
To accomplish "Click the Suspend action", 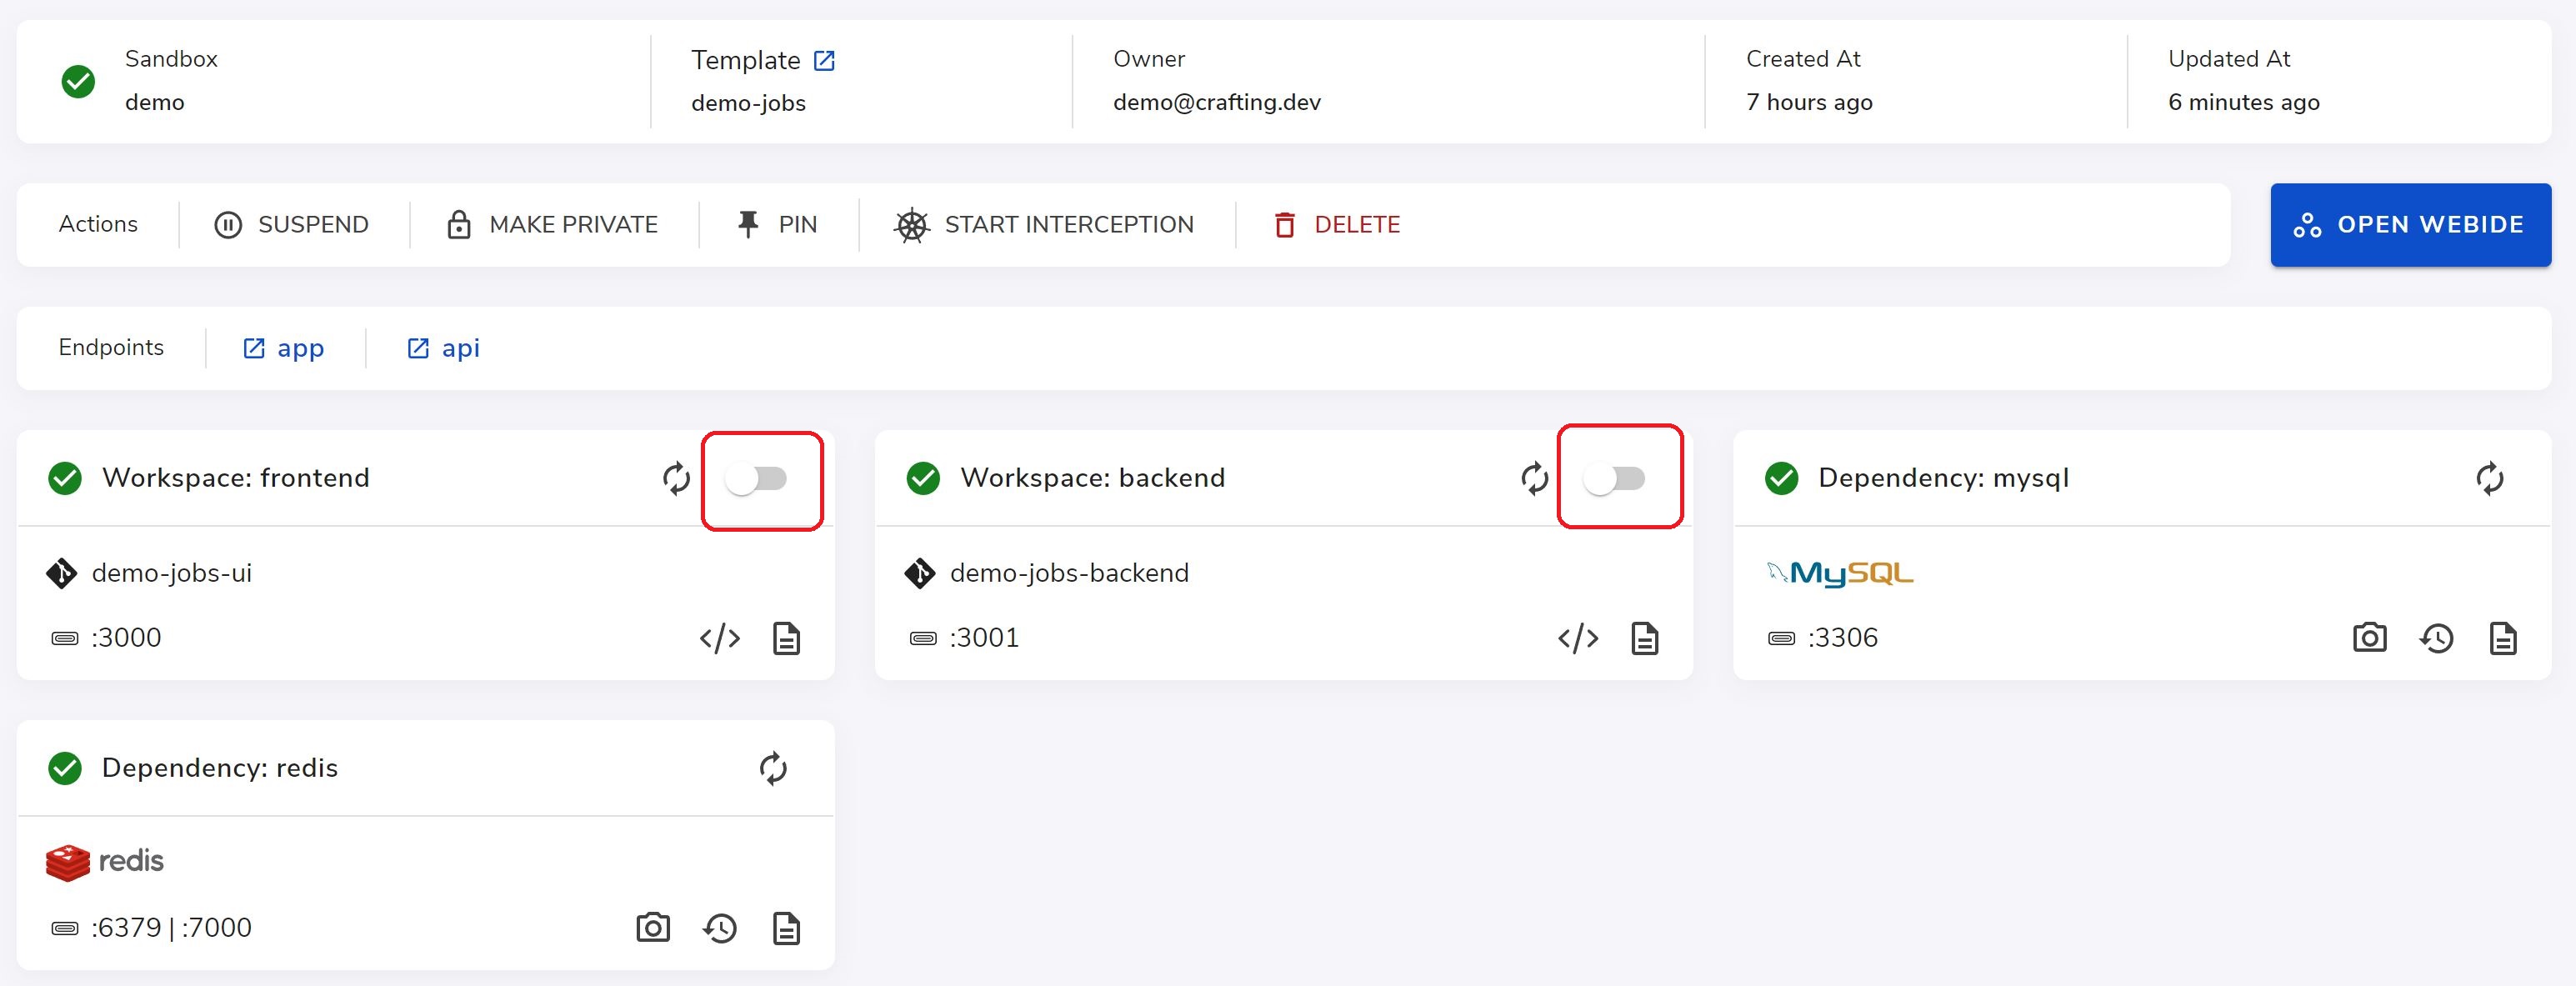I will 292,225.
